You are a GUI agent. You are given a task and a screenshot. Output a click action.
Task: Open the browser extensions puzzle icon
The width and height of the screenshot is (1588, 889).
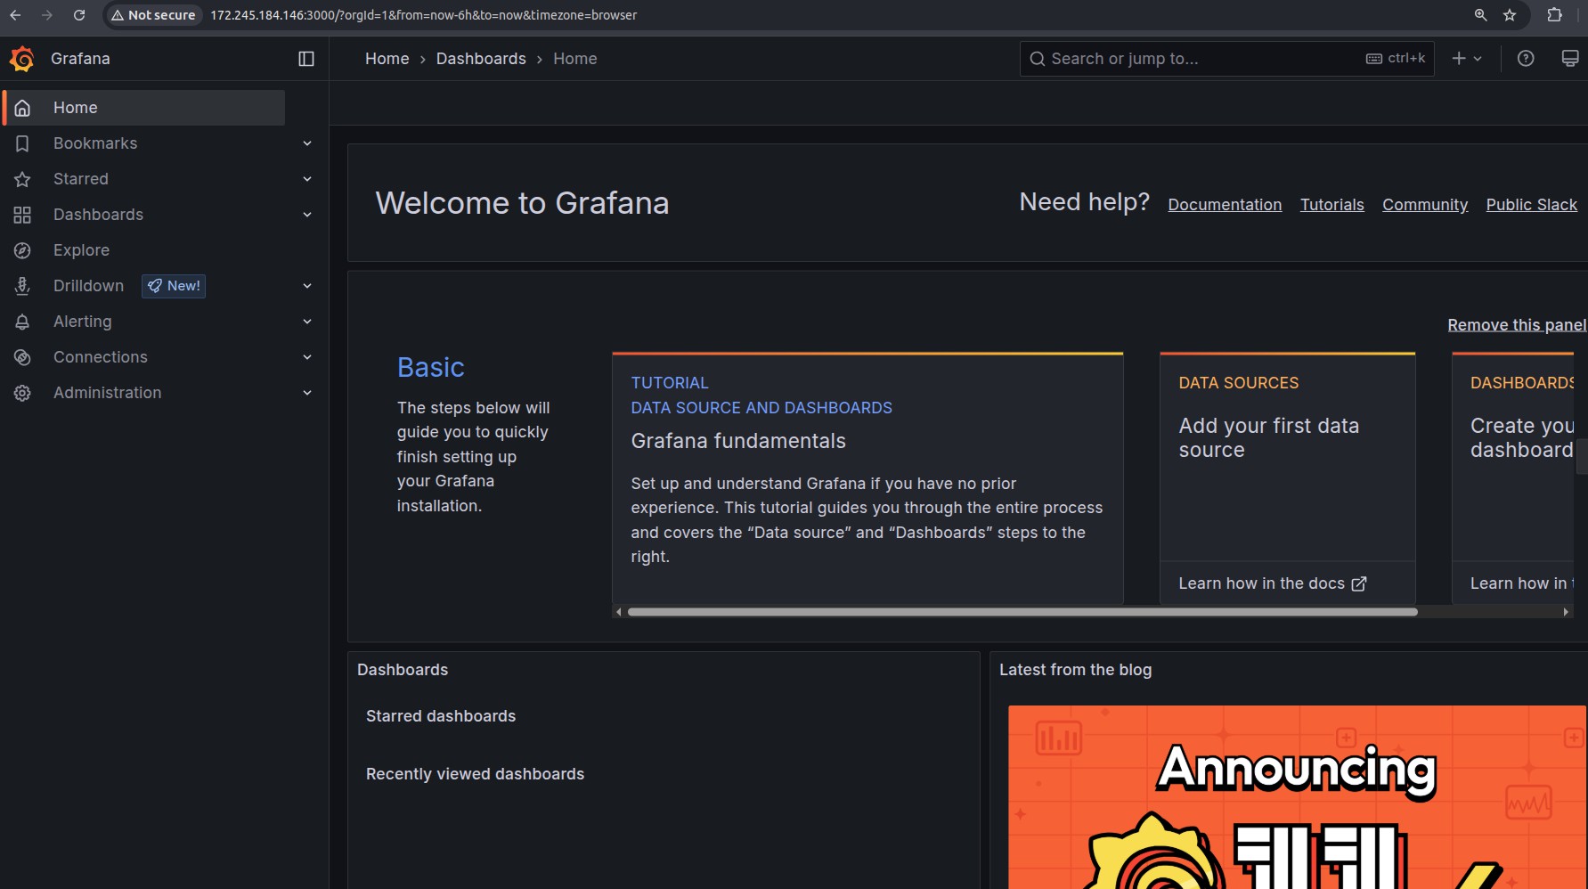(x=1554, y=15)
